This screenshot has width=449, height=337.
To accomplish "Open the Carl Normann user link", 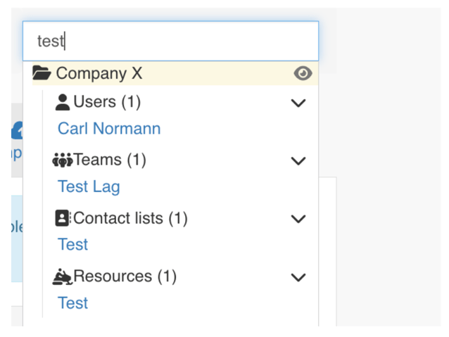I will pos(109,129).
